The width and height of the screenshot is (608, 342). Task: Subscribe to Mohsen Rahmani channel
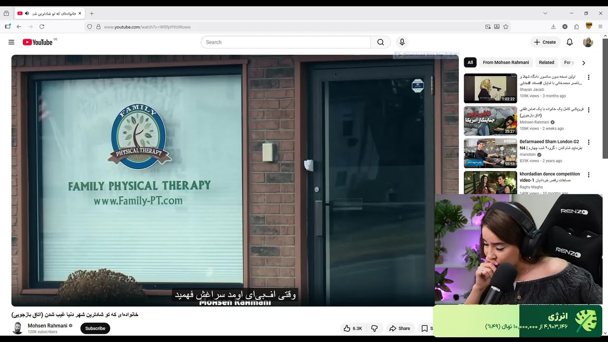coord(95,328)
